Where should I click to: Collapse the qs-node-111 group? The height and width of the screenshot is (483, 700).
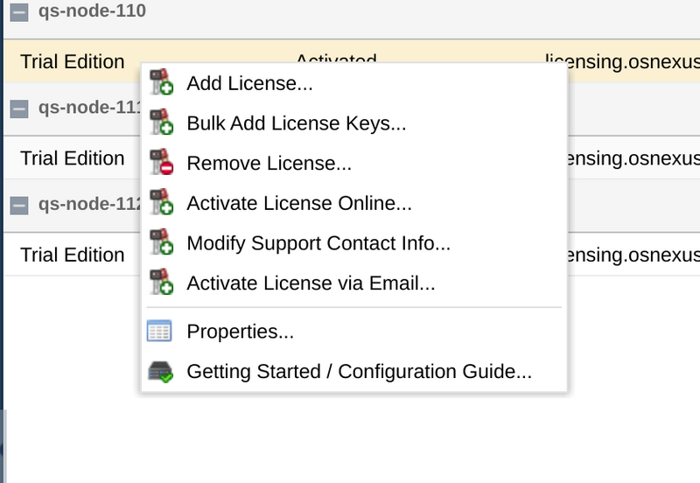click(x=19, y=108)
